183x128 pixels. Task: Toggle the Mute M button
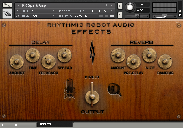tap(120, 15)
